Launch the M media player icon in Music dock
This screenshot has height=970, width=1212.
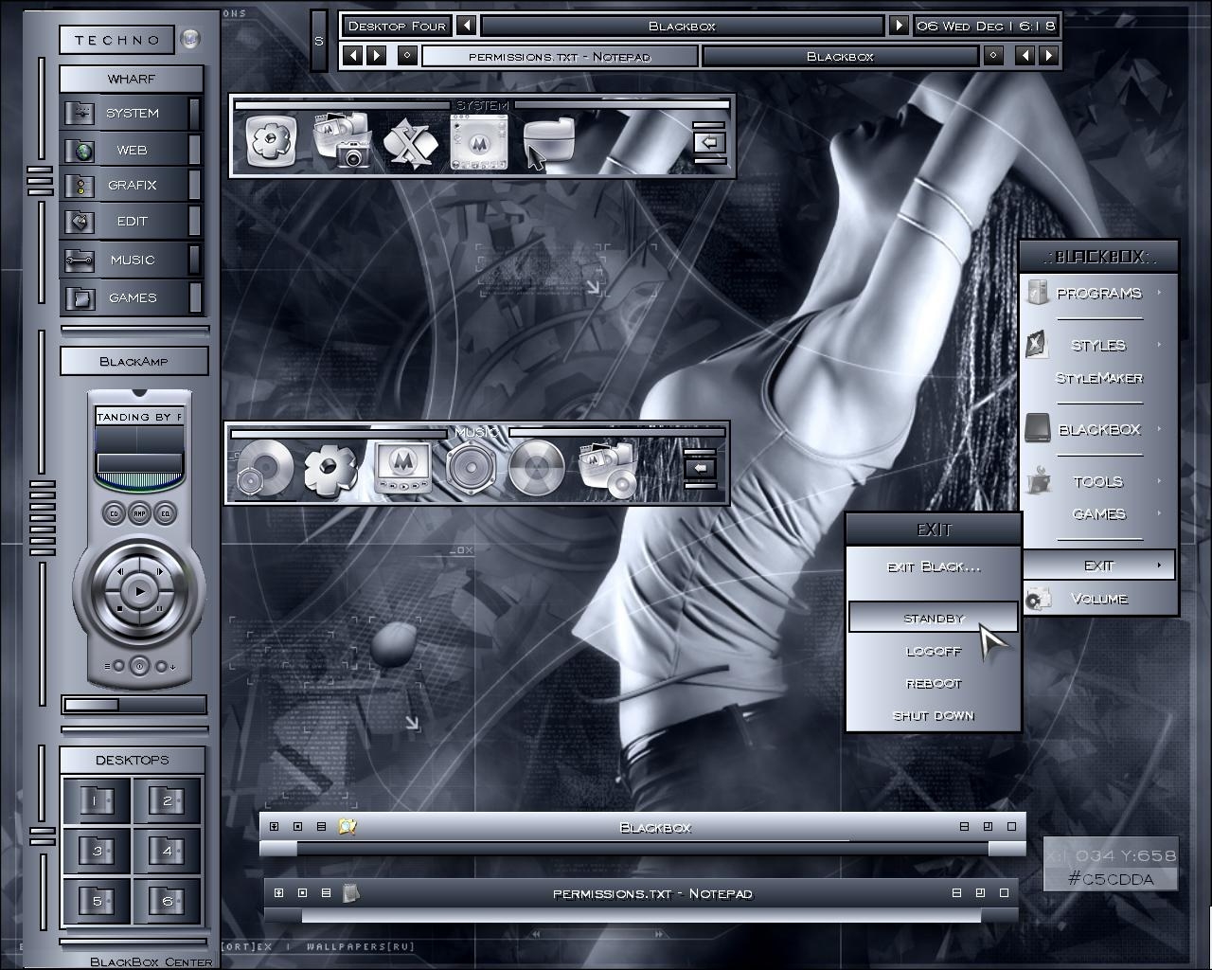pos(401,468)
